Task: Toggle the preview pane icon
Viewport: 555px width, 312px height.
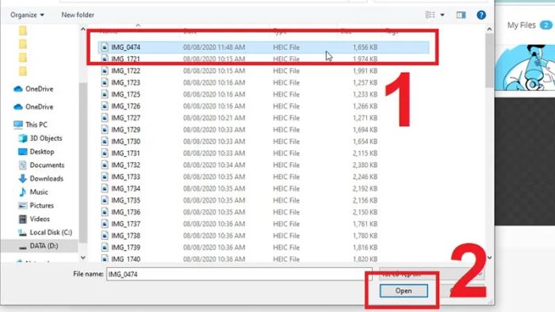Action: (461, 15)
